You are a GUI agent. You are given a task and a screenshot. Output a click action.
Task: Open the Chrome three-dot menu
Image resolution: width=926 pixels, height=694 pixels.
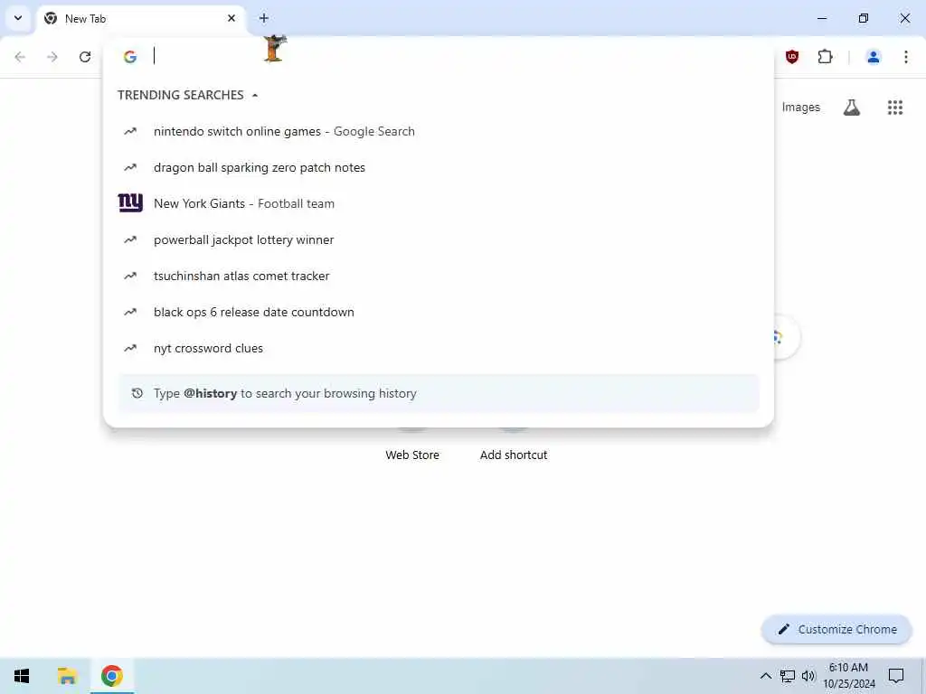[x=905, y=57]
